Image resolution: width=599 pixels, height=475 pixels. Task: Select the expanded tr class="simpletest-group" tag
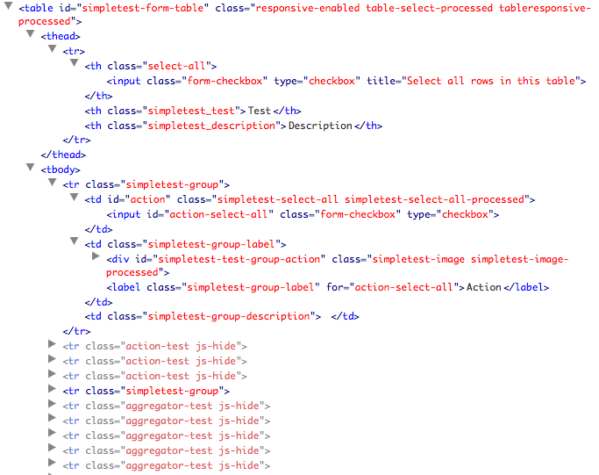pyautogui.click(x=146, y=184)
